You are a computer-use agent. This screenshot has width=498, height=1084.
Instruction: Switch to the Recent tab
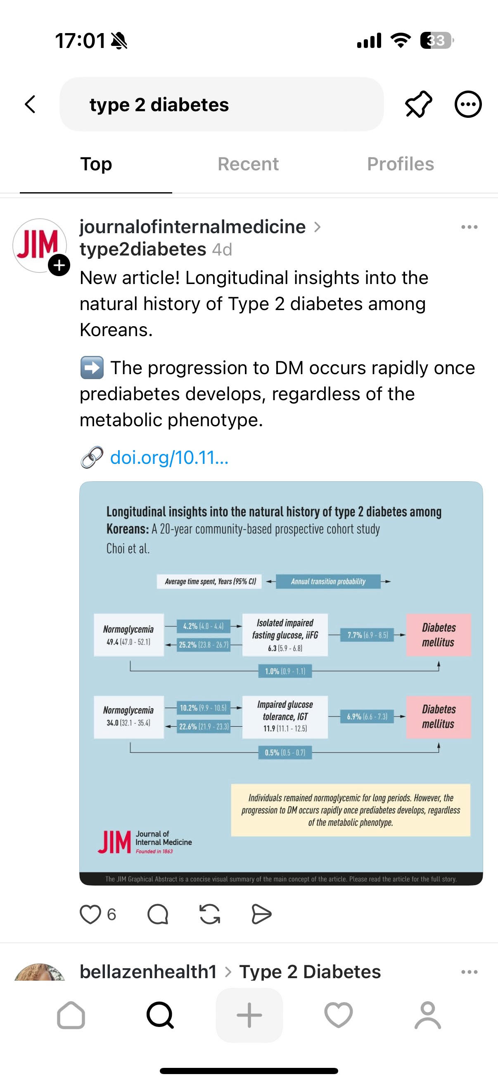tap(248, 164)
